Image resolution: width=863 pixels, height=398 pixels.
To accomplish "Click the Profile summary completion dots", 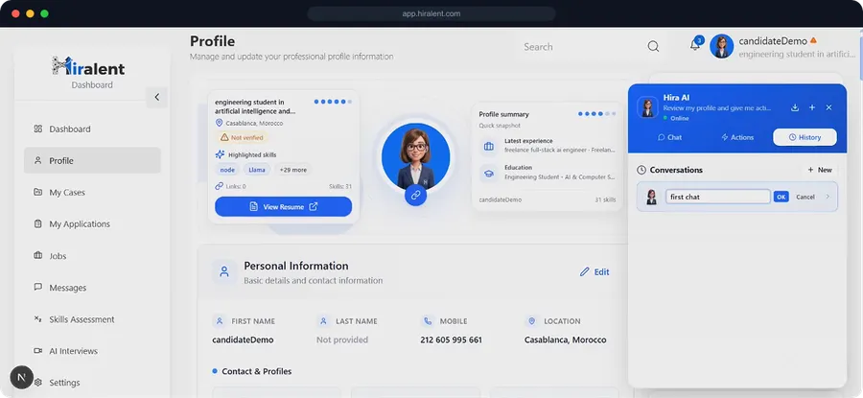I will click(x=597, y=114).
